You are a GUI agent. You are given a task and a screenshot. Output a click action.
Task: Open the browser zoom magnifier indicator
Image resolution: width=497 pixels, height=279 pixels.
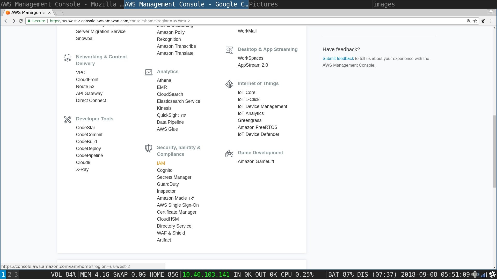point(469,21)
